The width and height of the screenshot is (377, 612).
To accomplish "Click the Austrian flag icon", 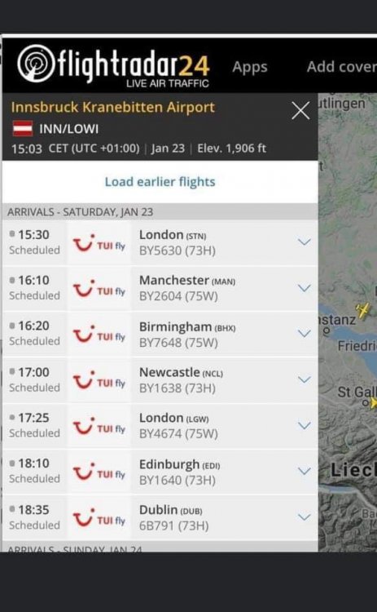I will pyautogui.click(x=23, y=128).
